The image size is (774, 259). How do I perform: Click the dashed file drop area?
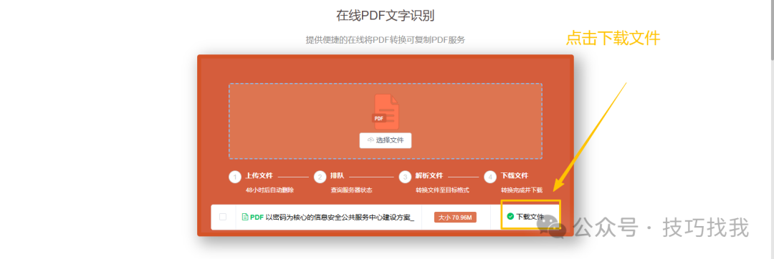coord(386,121)
